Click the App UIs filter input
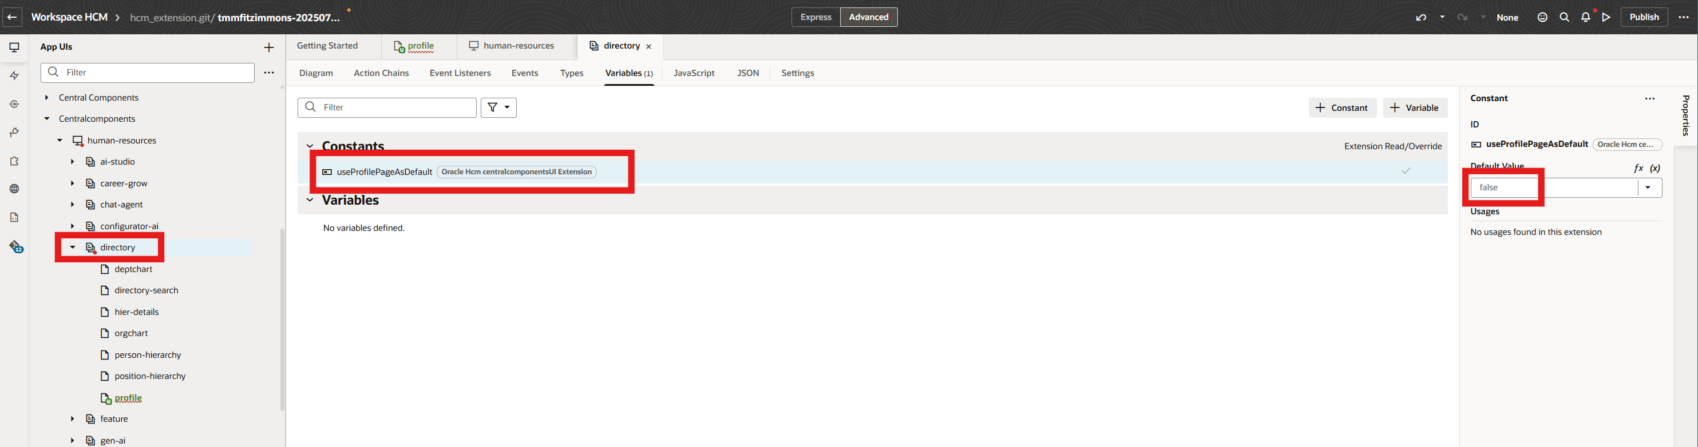 (148, 73)
